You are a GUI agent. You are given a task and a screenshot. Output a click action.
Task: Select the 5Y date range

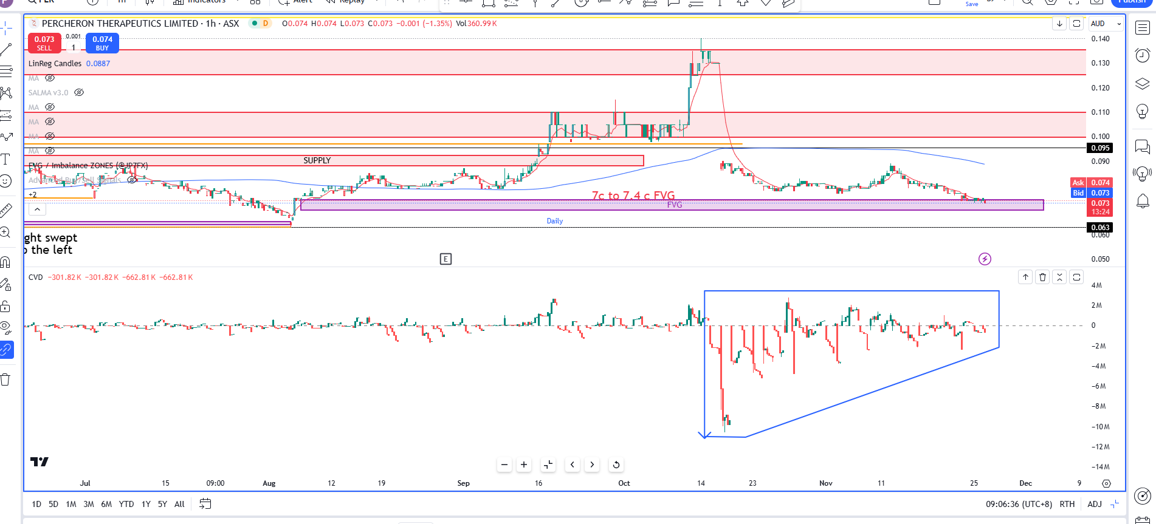pyautogui.click(x=162, y=504)
